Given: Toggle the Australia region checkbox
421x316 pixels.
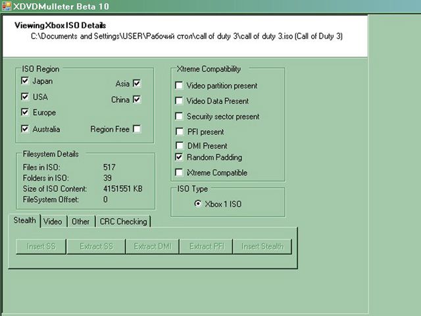Looking at the screenshot, I should (25, 129).
